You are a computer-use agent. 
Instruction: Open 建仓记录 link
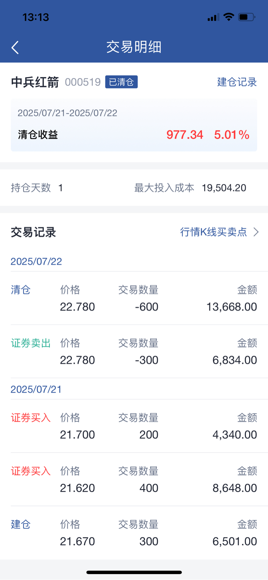[x=237, y=82]
